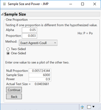Minimize the Sample Size and Power window
Viewport: 101px width, 110px height.
coord(71,4)
